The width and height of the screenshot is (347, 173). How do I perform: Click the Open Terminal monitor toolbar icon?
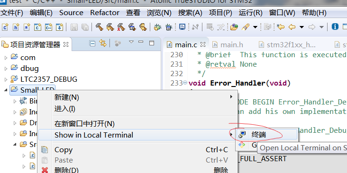(x=182, y=27)
